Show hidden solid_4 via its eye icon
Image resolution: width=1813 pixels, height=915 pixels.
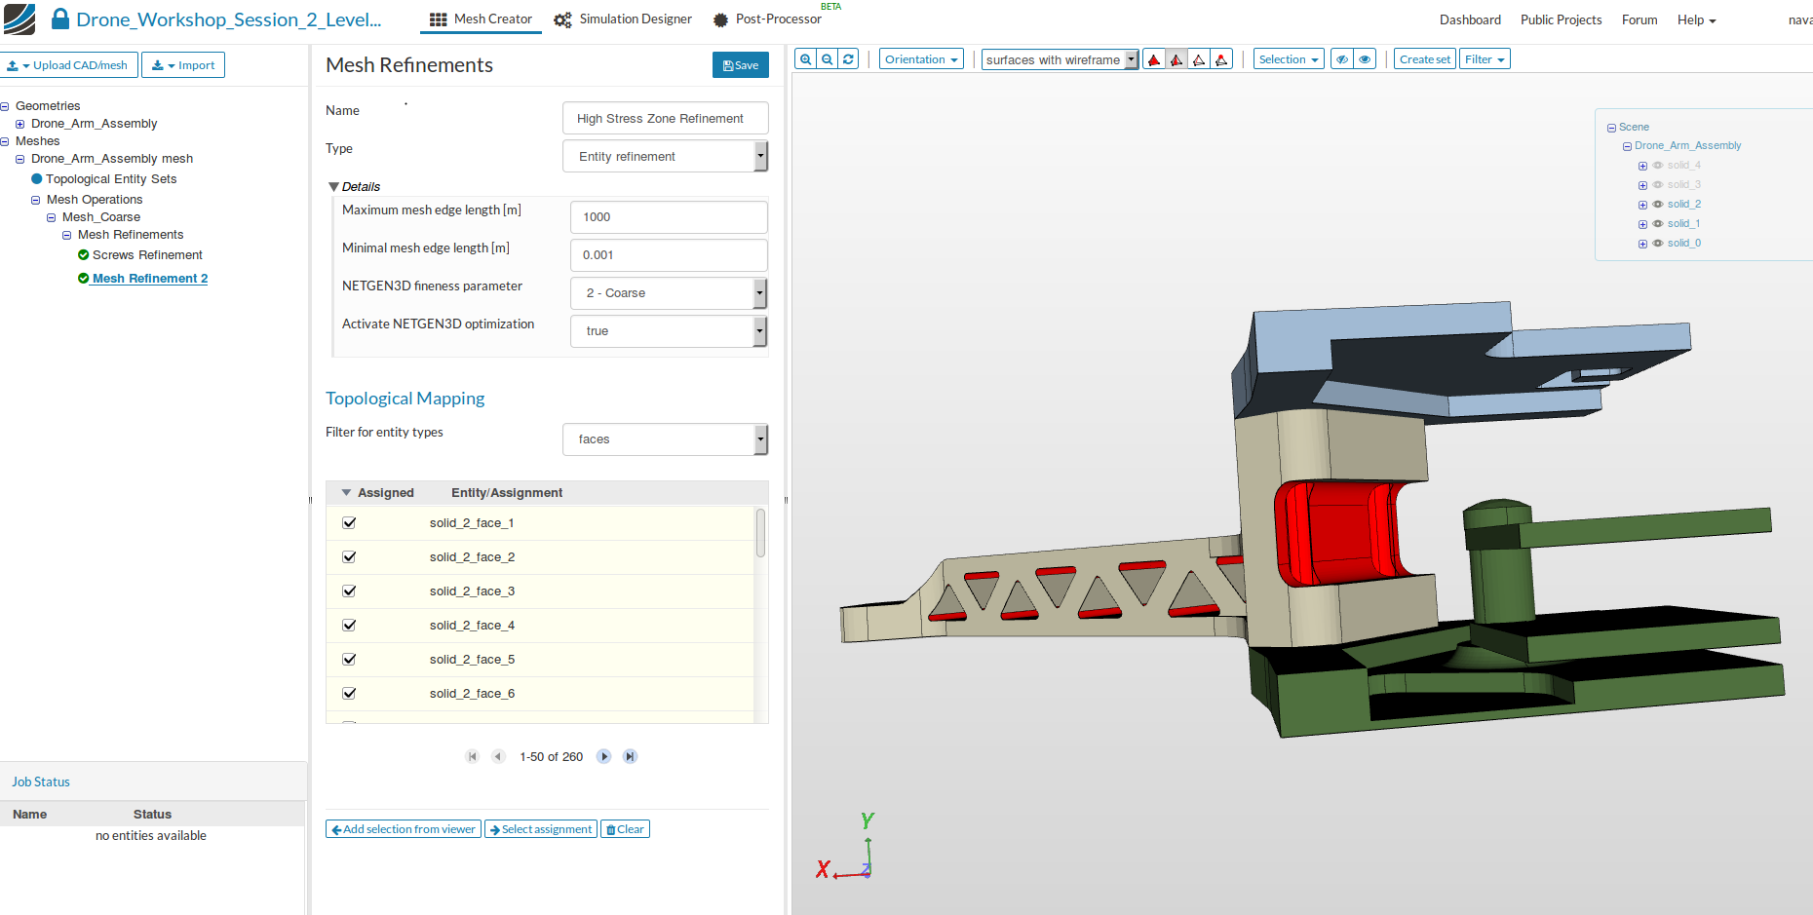click(x=1658, y=166)
